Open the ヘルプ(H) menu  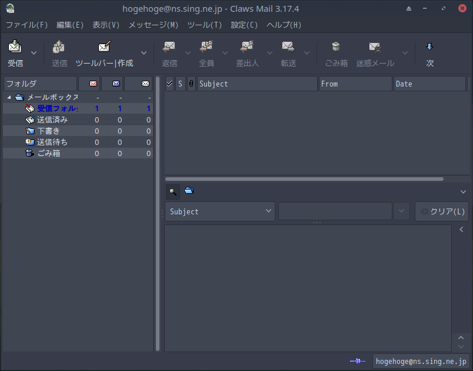click(284, 25)
